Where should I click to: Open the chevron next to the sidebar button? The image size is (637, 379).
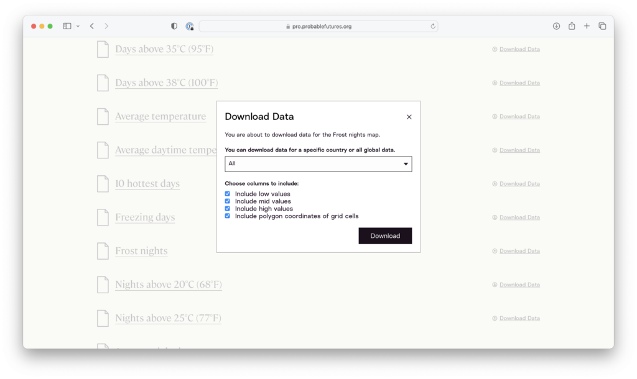coord(77,25)
